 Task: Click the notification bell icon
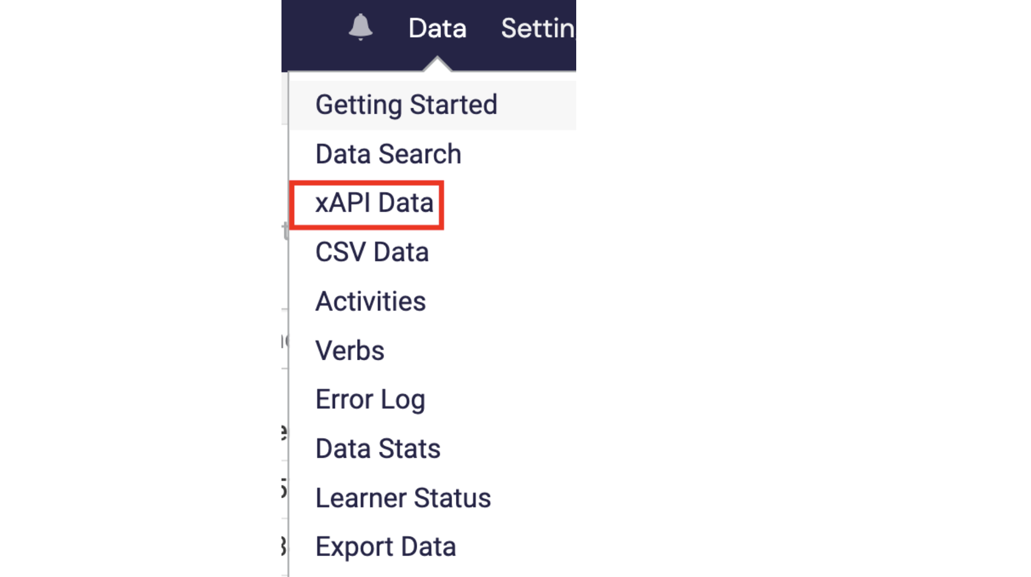click(x=360, y=27)
